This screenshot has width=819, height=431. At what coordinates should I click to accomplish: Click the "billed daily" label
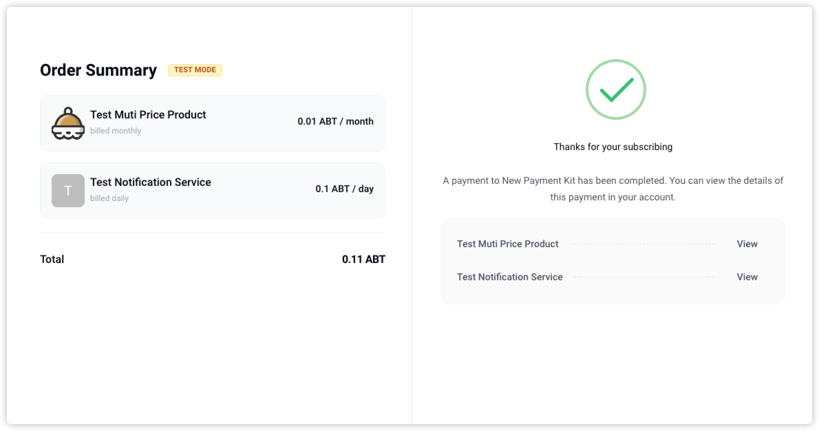pos(109,198)
